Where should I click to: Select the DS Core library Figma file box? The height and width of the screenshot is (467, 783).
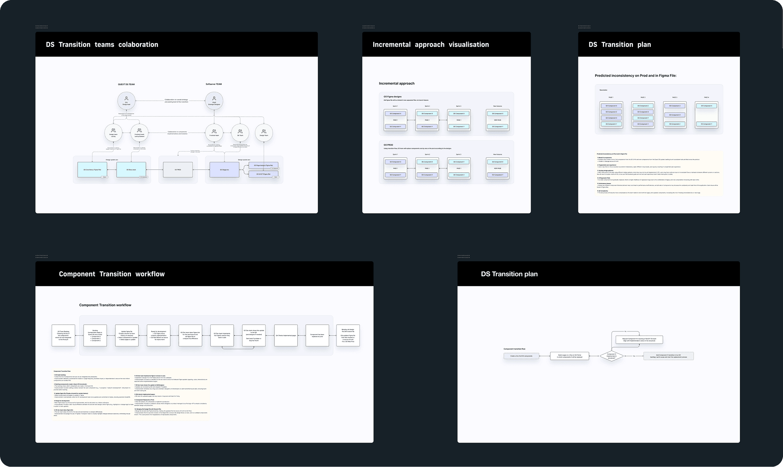(92, 170)
